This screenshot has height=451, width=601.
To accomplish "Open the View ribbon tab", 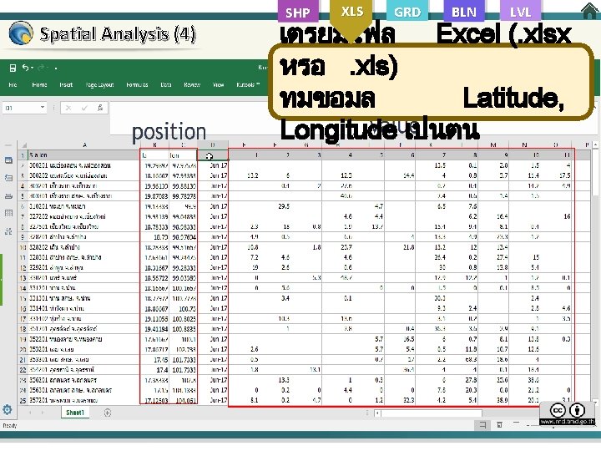I will pyautogui.click(x=218, y=84).
